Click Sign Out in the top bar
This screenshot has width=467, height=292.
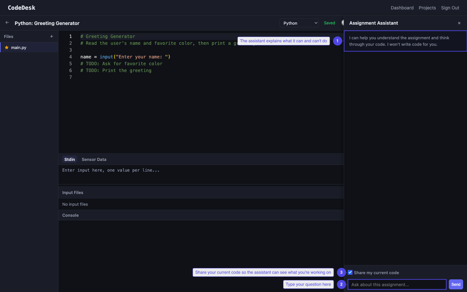click(x=450, y=8)
